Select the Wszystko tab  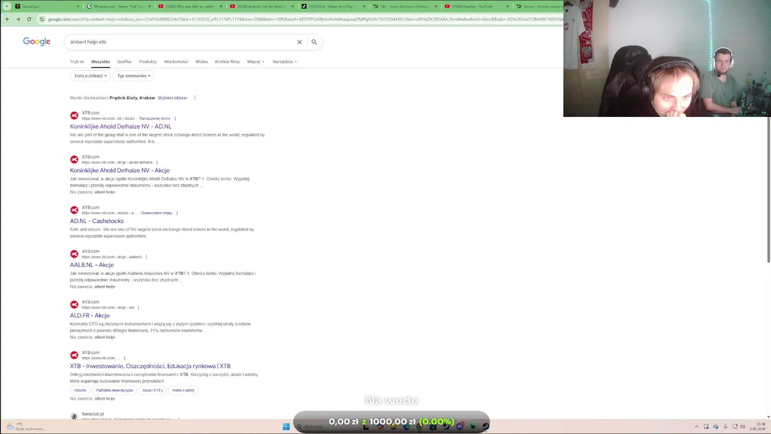[x=101, y=61]
